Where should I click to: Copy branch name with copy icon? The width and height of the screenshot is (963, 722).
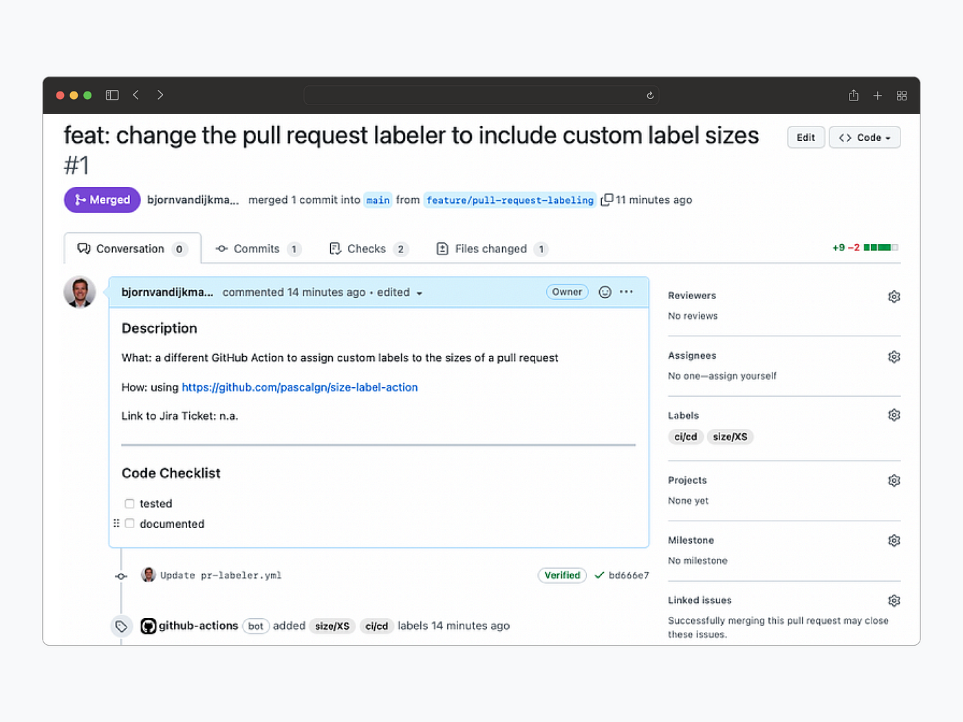click(x=607, y=199)
